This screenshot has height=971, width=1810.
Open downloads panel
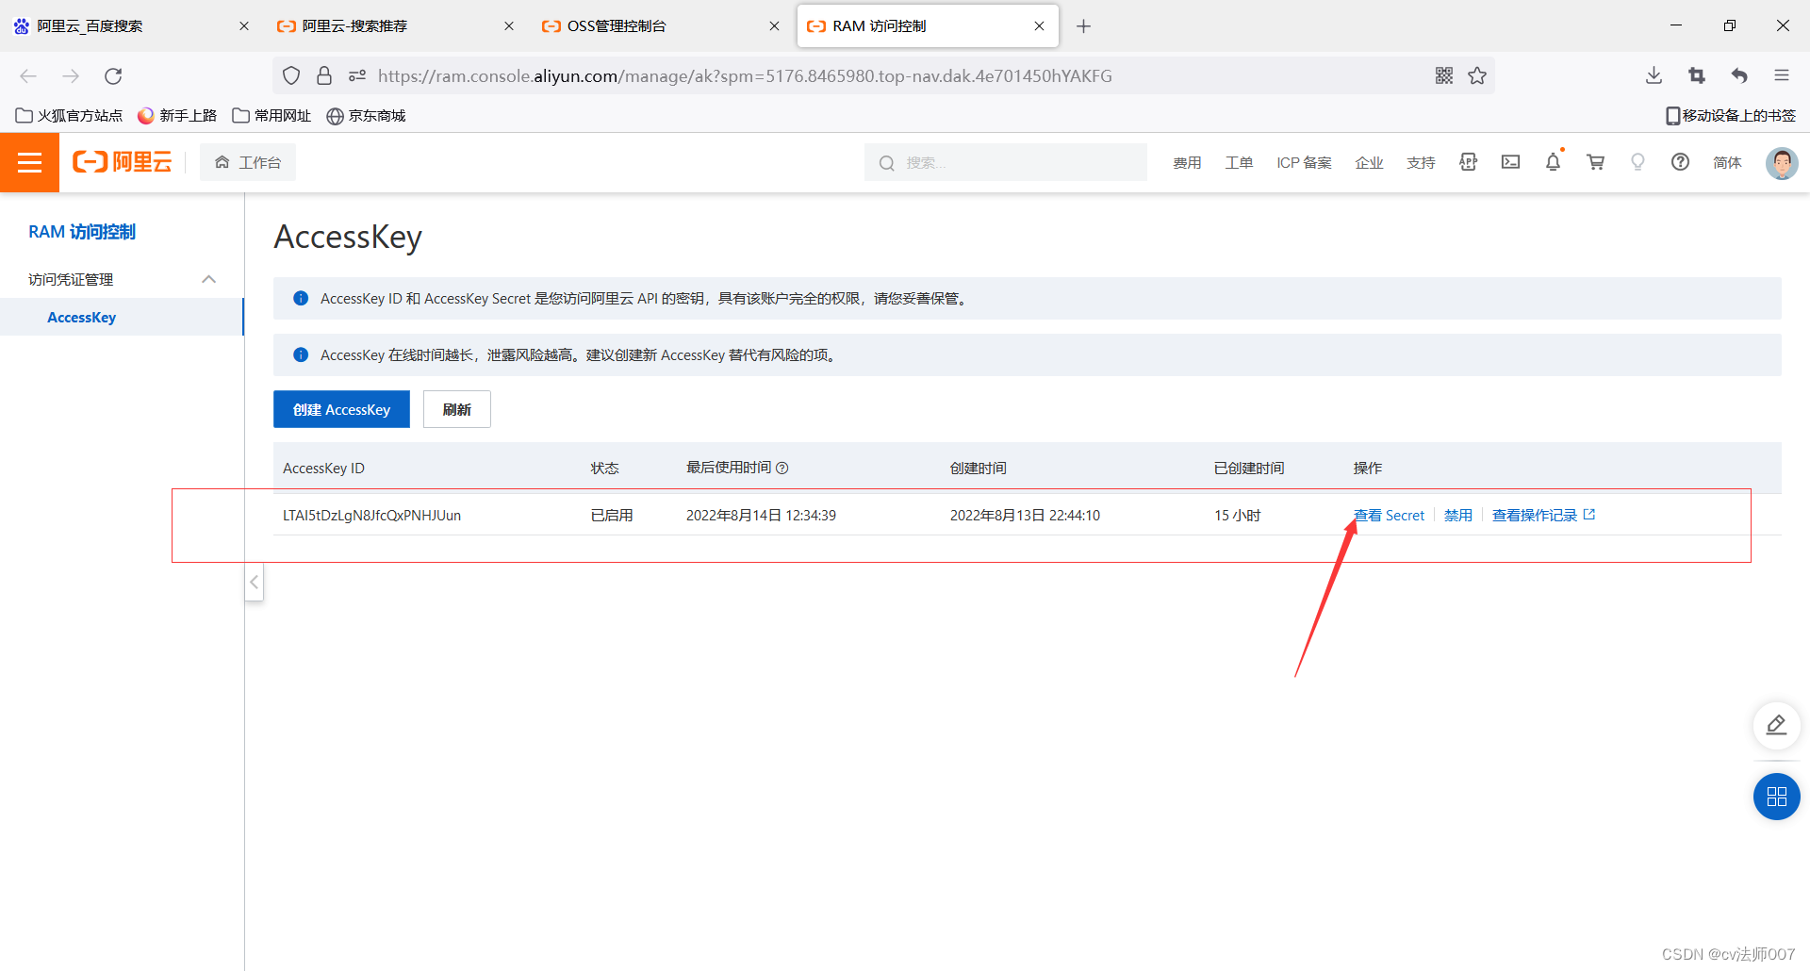(1654, 75)
